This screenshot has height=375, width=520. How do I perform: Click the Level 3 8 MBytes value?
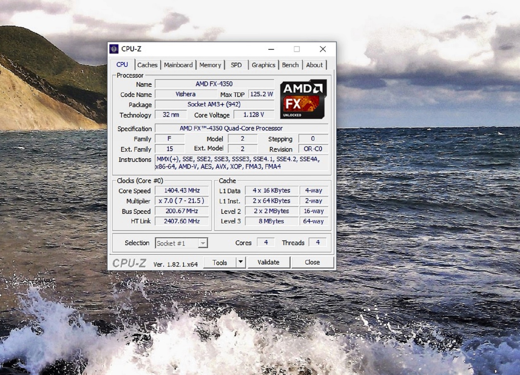point(272,221)
